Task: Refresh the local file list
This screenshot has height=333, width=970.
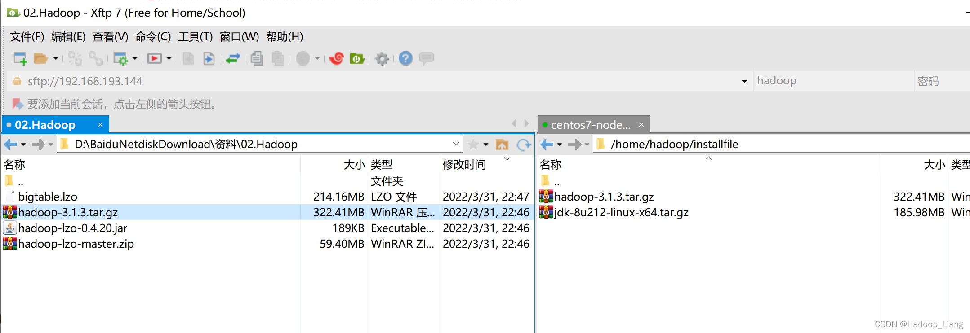Action: click(524, 144)
